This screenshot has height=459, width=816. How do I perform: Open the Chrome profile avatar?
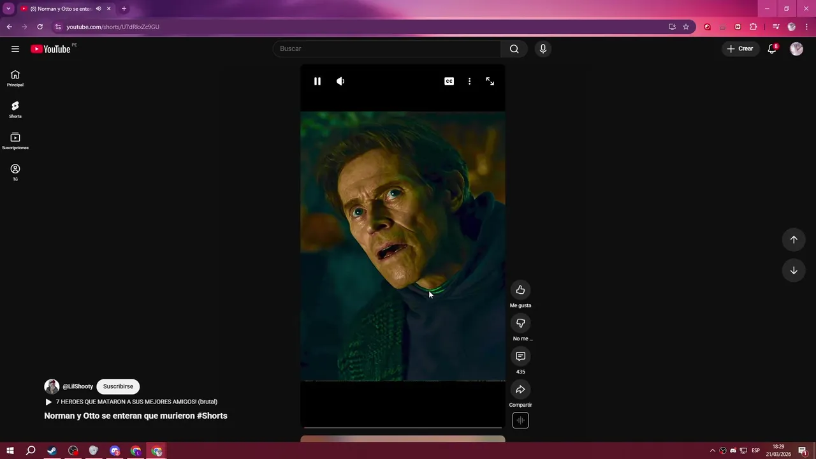pos(792,27)
